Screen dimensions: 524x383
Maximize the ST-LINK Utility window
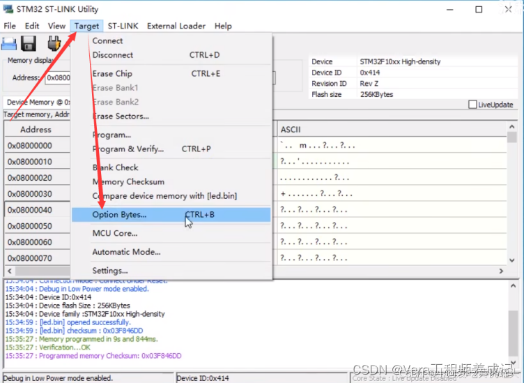tap(479, 9)
